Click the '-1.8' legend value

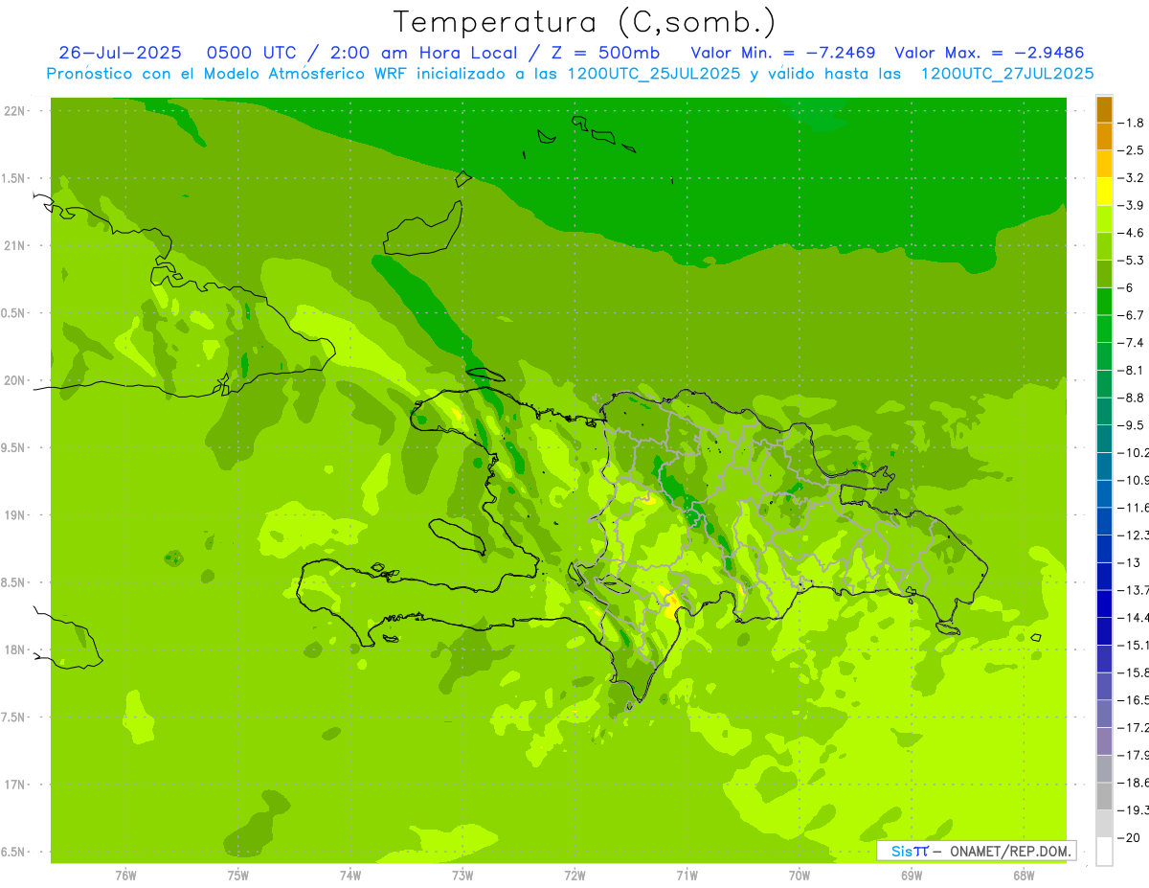click(x=1133, y=123)
